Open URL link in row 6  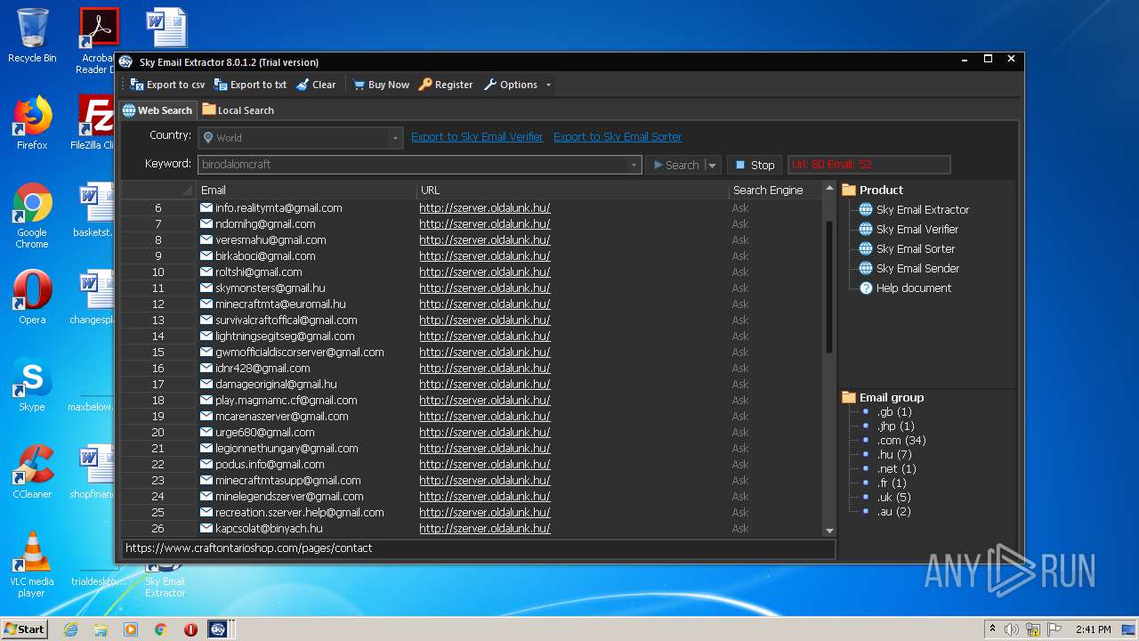pyautogui.click(x=485, y=207)
